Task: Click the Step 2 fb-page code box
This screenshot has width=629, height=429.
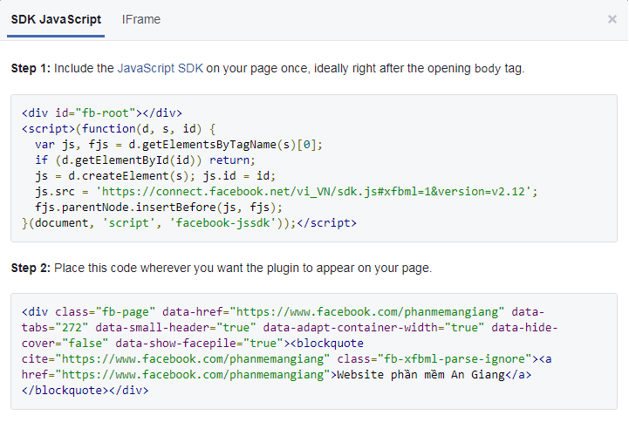Action: pyautogui.click(x=314, y=351)
